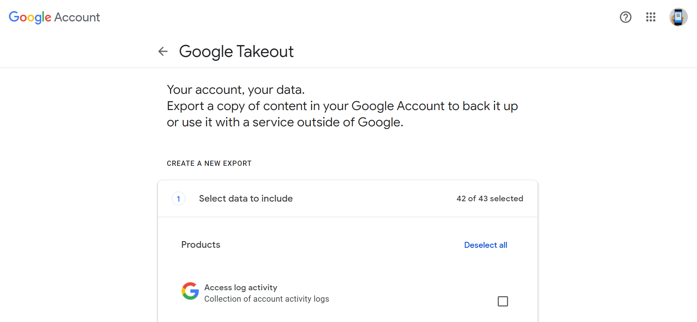Click the Google Account logo
Image resolution: width=697 pixels, height=322 pixels.
[54, 17]
